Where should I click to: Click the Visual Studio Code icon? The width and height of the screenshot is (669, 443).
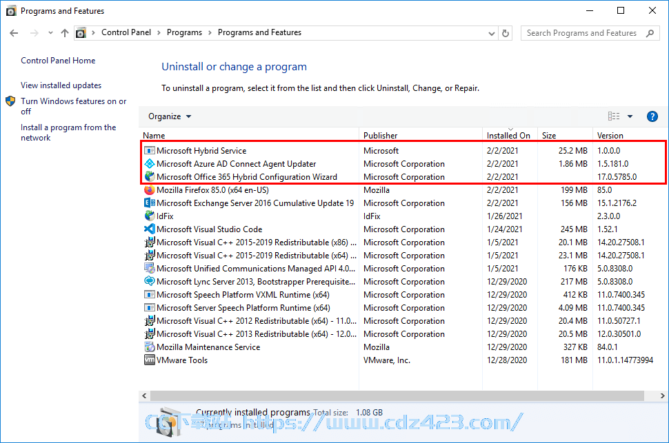150,229
